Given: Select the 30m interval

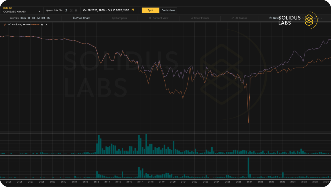Looking at the screenshot, I should tap(23, 18).
